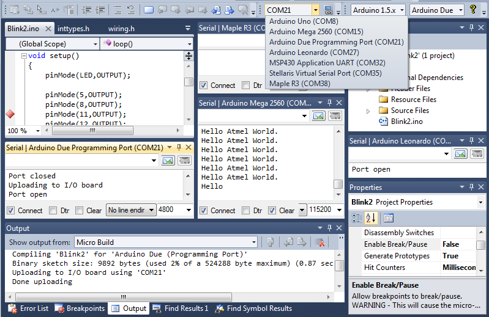Check Dtr in the Due Programming Port panel
The width and height of the screenshot is (489, 317).
pos(53,211)
